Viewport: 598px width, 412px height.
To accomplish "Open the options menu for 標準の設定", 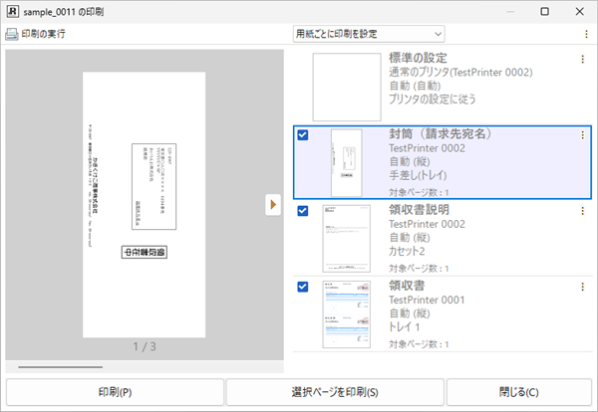I will click(582, 59).
